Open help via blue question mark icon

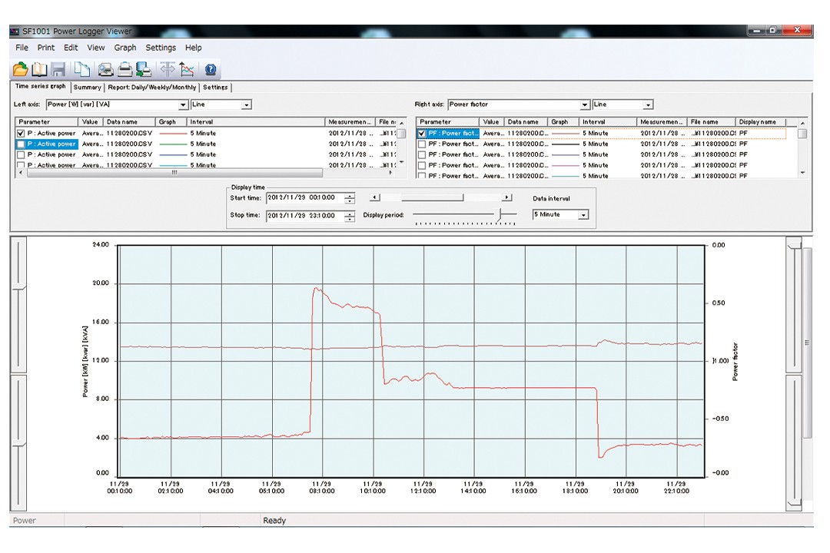click(210, 69)
